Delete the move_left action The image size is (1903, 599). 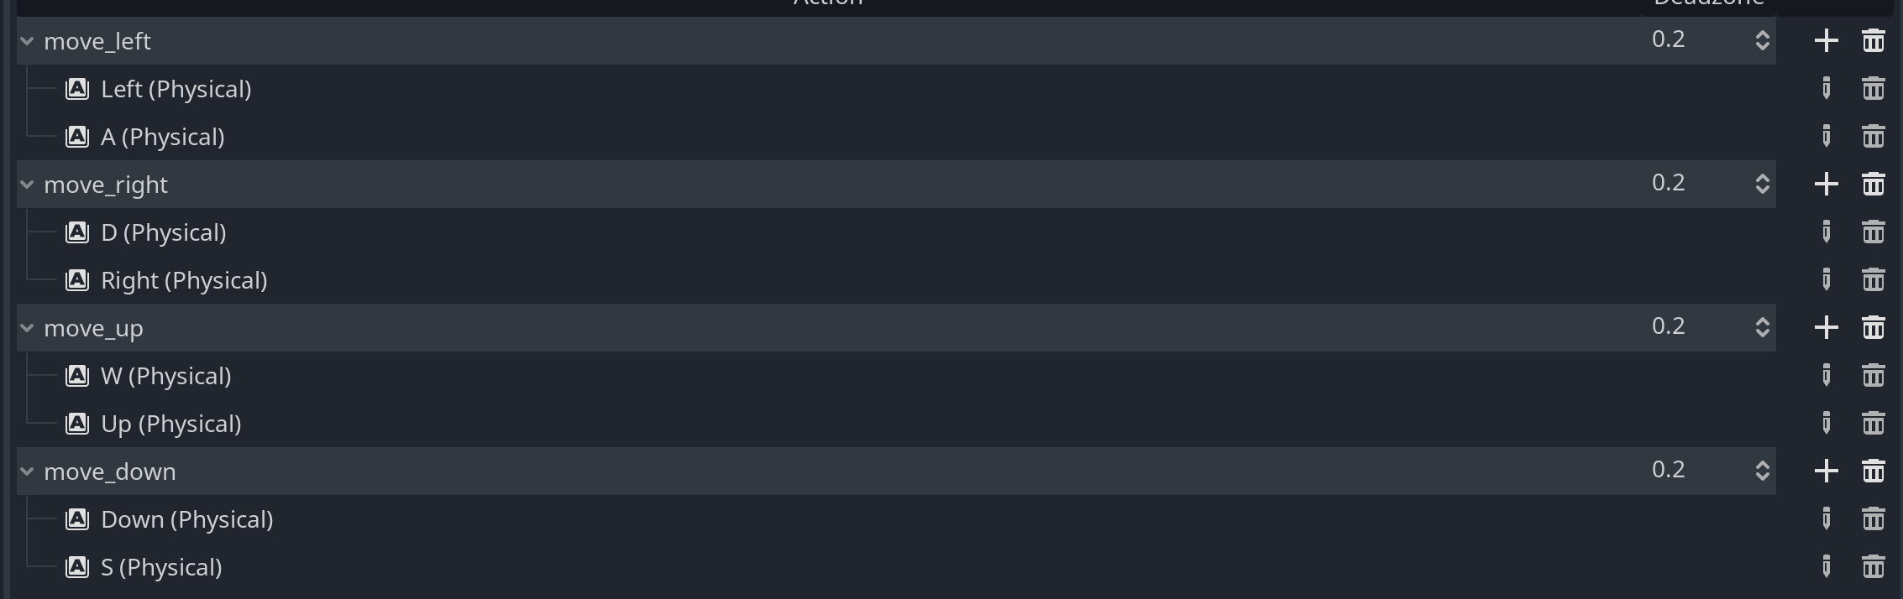coord(1873,40)
